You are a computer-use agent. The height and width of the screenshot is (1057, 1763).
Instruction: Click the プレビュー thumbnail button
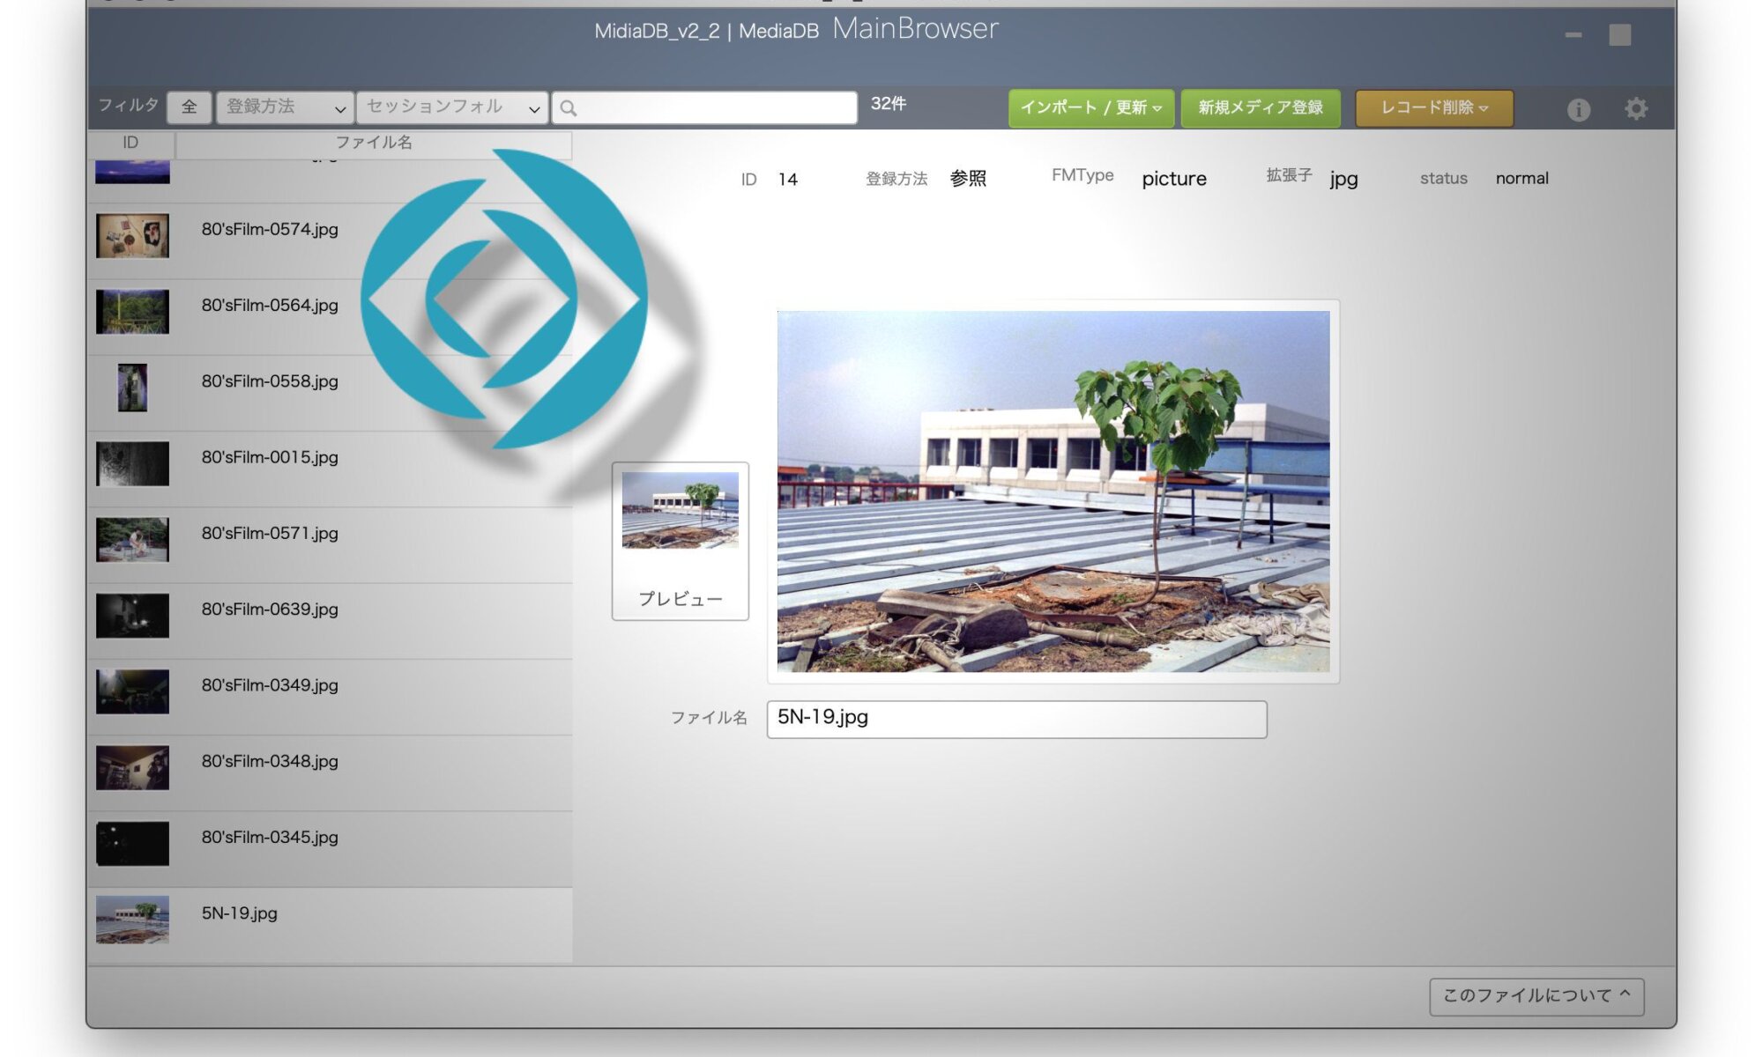point(681,541)
